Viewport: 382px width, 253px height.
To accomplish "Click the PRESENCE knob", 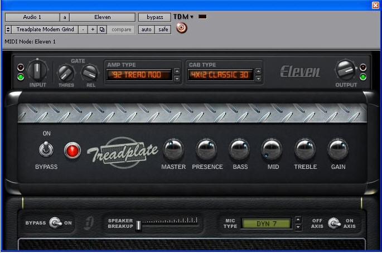I will 206,149.
